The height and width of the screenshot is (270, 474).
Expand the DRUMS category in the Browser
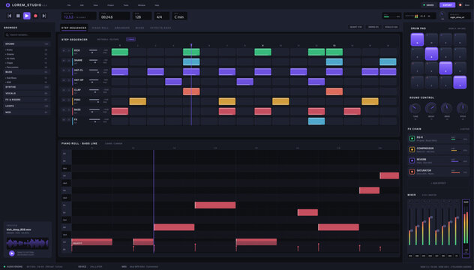coord(27,44)
